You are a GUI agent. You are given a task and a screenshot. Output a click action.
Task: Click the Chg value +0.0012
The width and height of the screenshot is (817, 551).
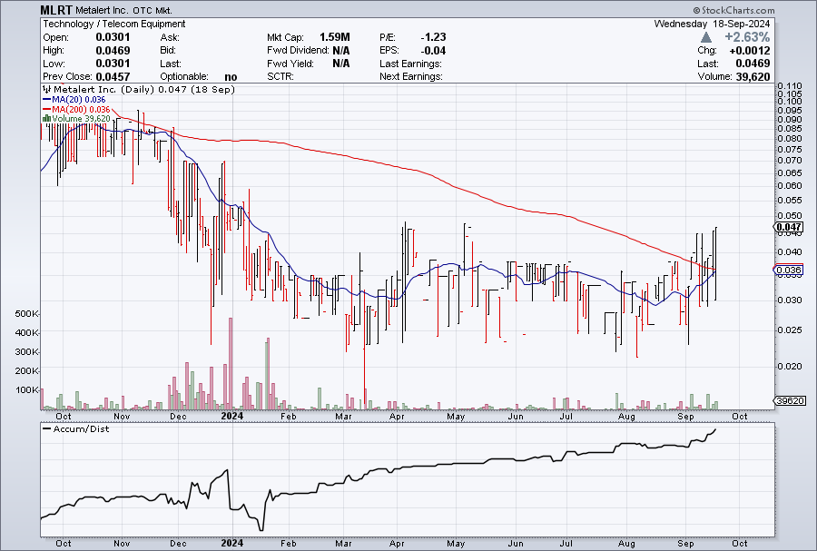click(749, 51)
